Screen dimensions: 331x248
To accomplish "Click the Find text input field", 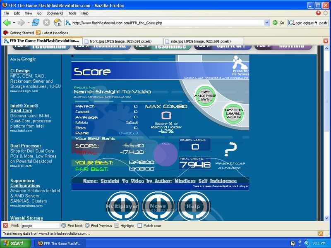I will 40,226.
